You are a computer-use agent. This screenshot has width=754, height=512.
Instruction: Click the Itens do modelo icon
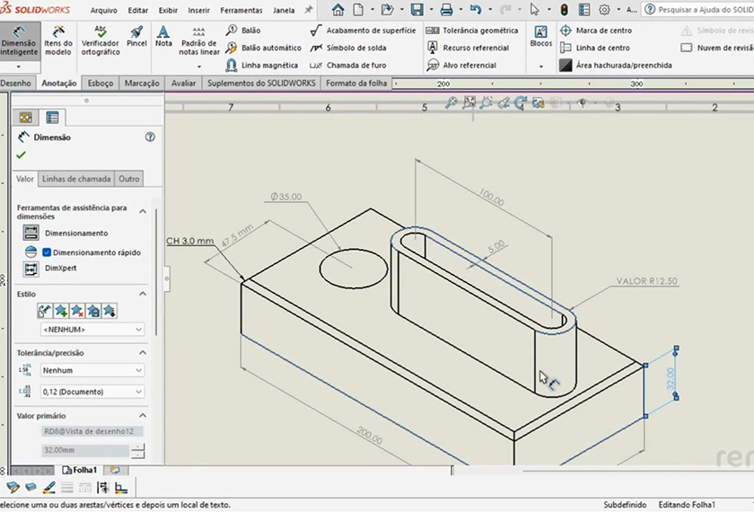58,40
